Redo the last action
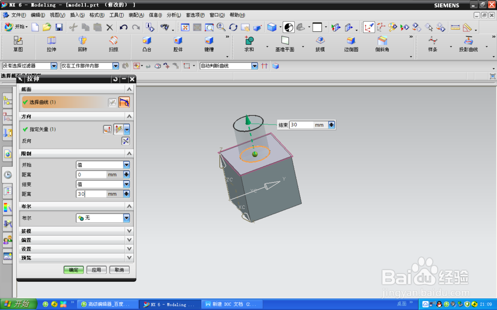 [x=136, y=27]
